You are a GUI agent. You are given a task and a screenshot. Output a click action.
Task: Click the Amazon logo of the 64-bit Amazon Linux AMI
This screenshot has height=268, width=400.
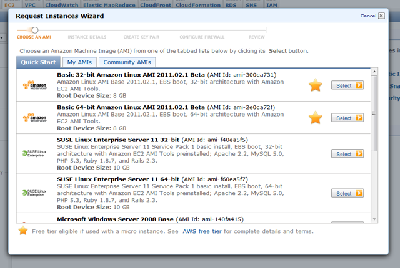pyautogui.click(x=35, y=117)
